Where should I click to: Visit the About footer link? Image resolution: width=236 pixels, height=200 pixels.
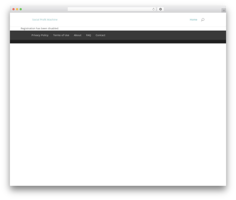click(77, 35)
